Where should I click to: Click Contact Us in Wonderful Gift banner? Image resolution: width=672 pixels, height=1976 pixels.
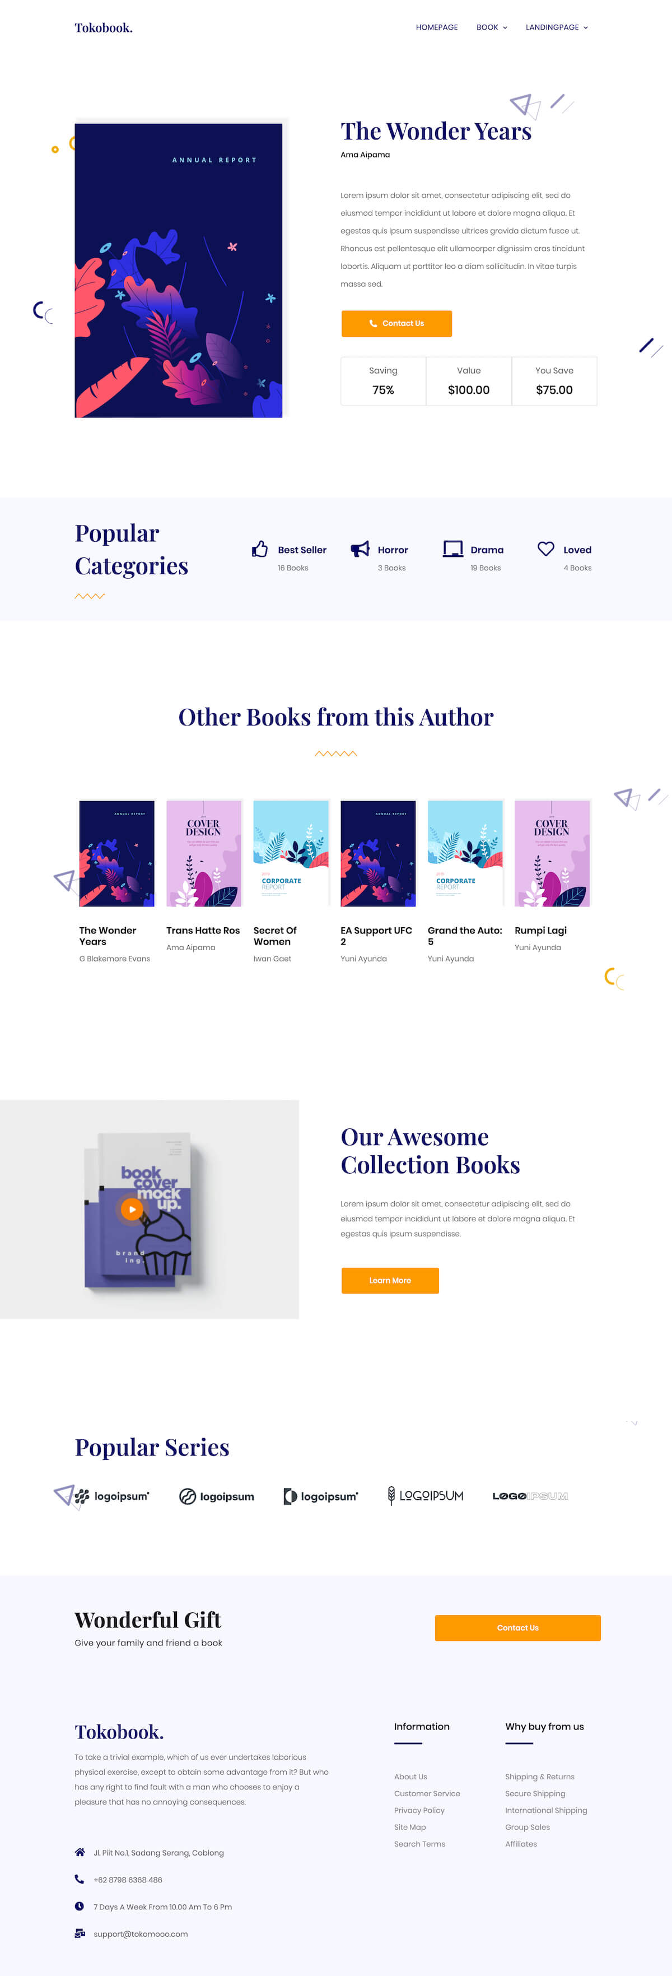click(518, 1628)
